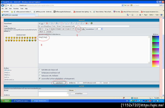
Task: Untick the attach signature checkbox
Action: tap(40, 78)
